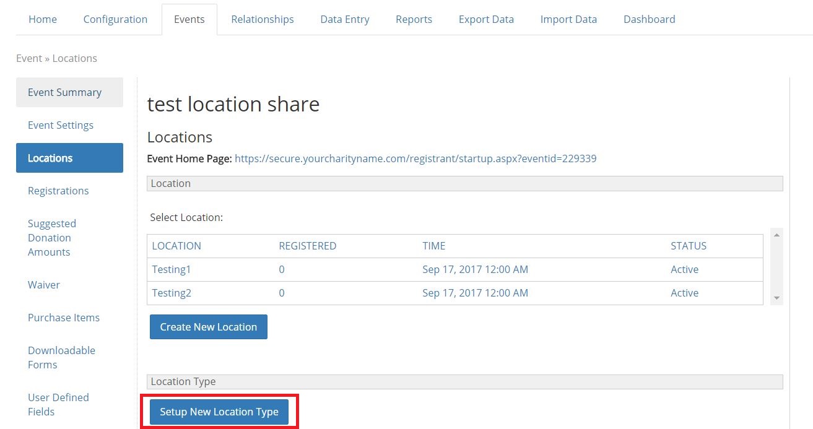Viewport: 813px width, 429px height.
Task: Click Testing1's Sep 17, 2017 time cell
Action: point(476,270)
